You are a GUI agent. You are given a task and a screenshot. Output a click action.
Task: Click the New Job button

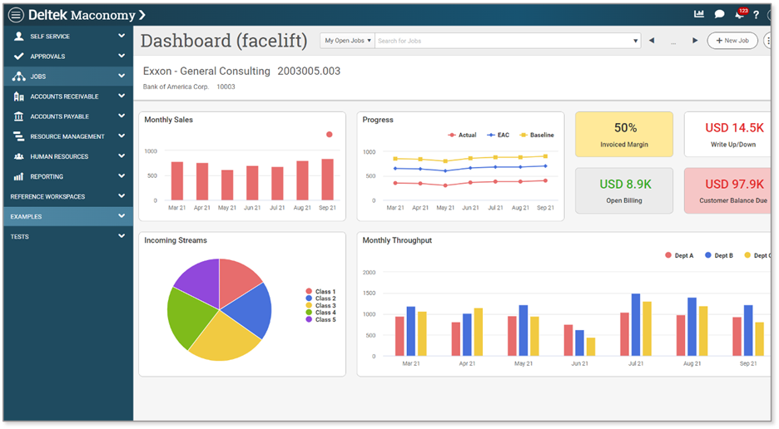coord(732,41)
